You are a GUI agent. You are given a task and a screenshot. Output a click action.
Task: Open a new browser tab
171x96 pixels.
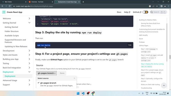pyautogui.click(x=83, y=2)
